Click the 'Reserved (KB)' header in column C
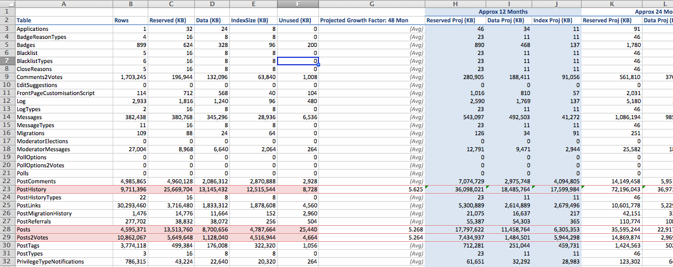Viewport: 673px width, 267px height. [x=171, y=20]
